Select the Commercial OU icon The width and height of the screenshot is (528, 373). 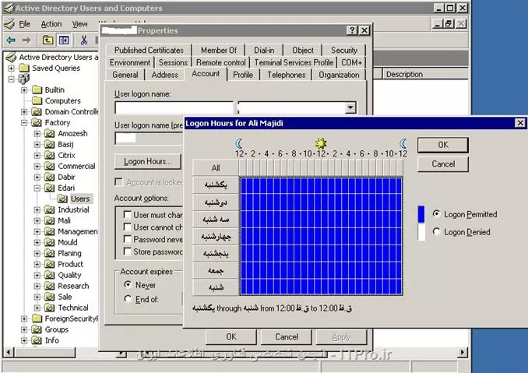(50, 167)
